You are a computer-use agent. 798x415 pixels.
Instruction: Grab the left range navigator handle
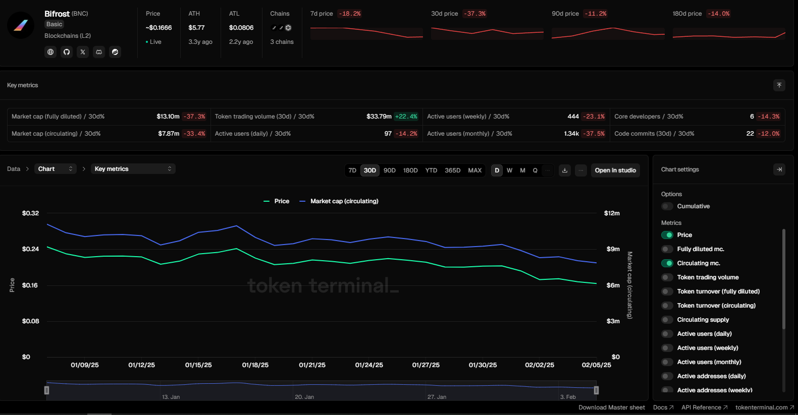[x=47, y=390]
